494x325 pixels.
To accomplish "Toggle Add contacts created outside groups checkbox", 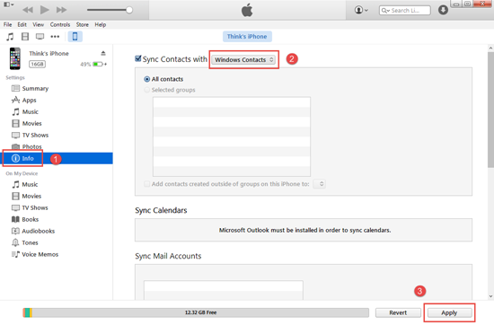I will tap(146, 184).
